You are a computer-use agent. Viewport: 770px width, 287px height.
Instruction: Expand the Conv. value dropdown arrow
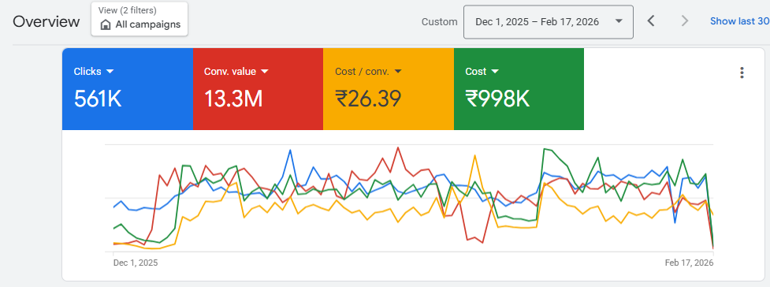[265, 72]
